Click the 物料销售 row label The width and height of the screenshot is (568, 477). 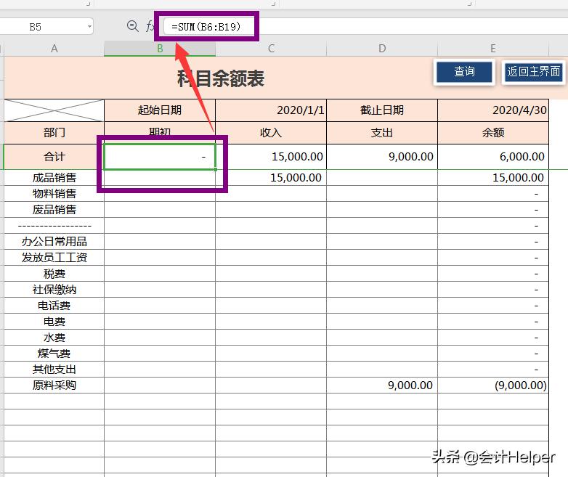coord(54,193)
